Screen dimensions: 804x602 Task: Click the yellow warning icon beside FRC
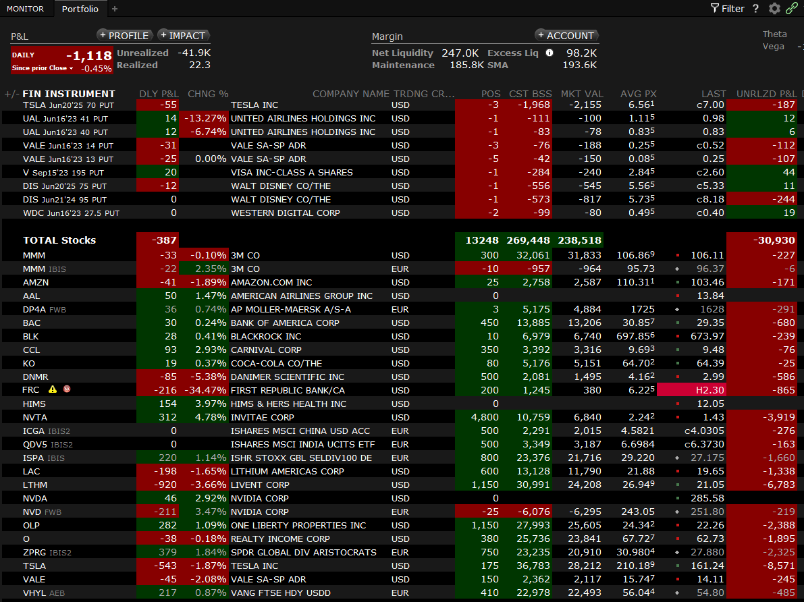pos(53,390)
